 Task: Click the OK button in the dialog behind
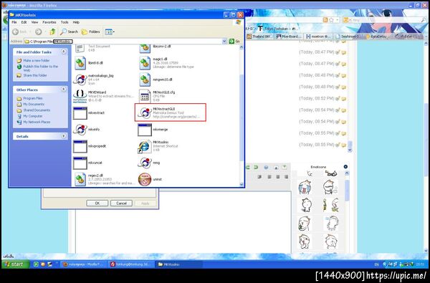point(97,203)
